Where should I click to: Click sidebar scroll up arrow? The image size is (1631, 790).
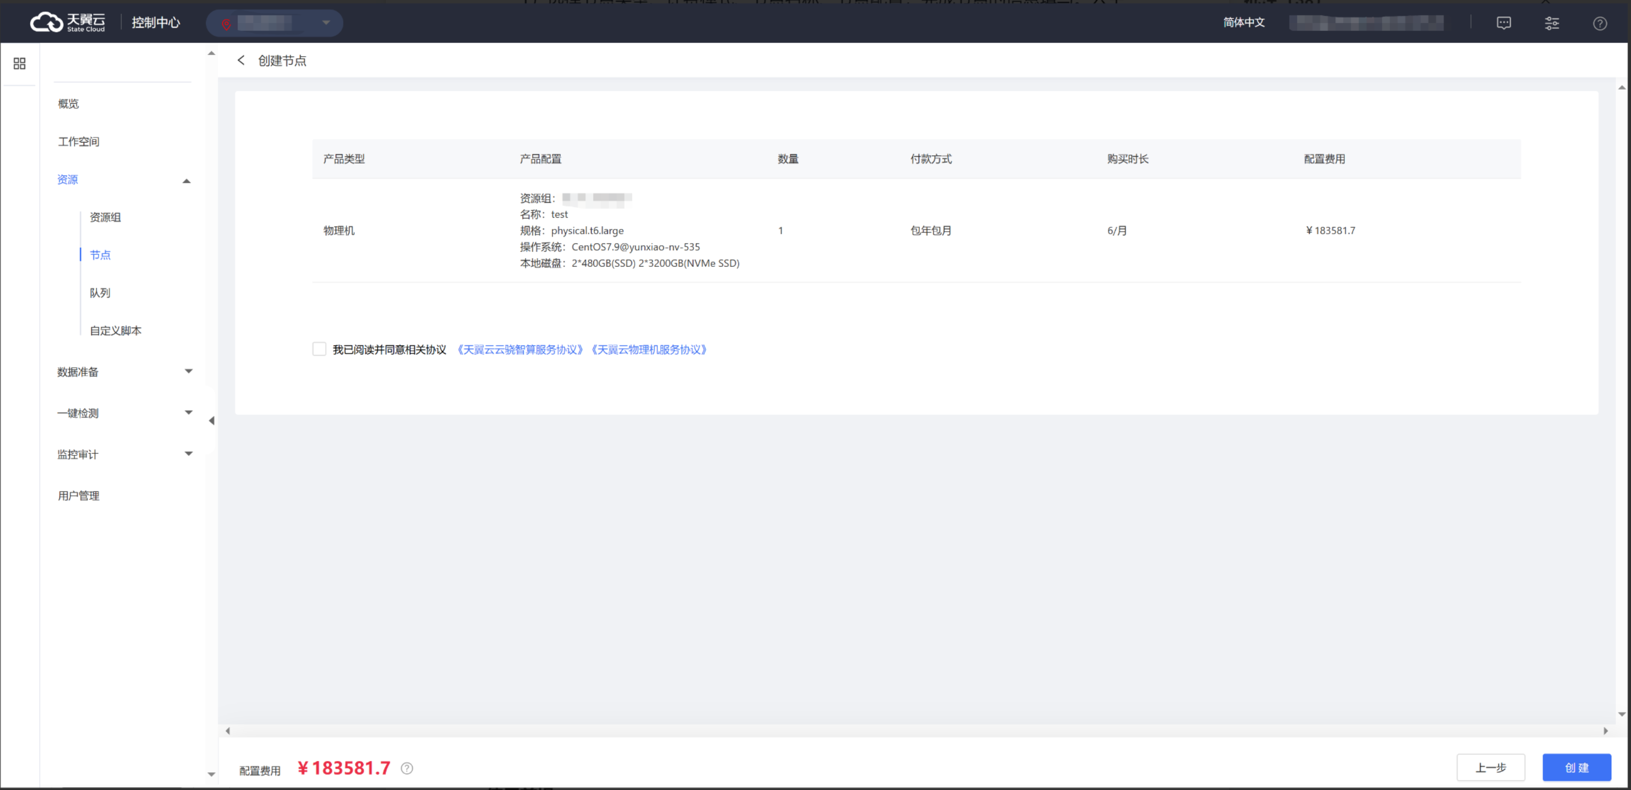(211, 54)
